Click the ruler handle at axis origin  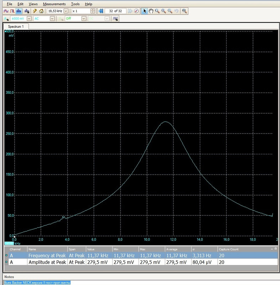coord(15,237)
